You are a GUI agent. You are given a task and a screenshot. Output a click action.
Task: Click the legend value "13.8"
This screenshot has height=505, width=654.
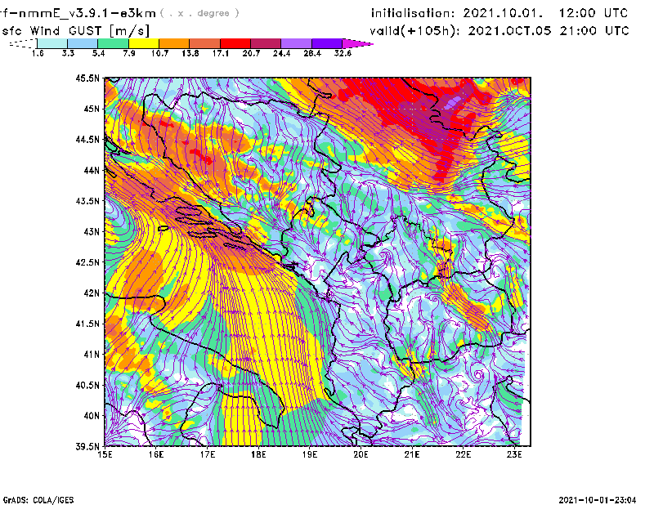tap(190, 53)
